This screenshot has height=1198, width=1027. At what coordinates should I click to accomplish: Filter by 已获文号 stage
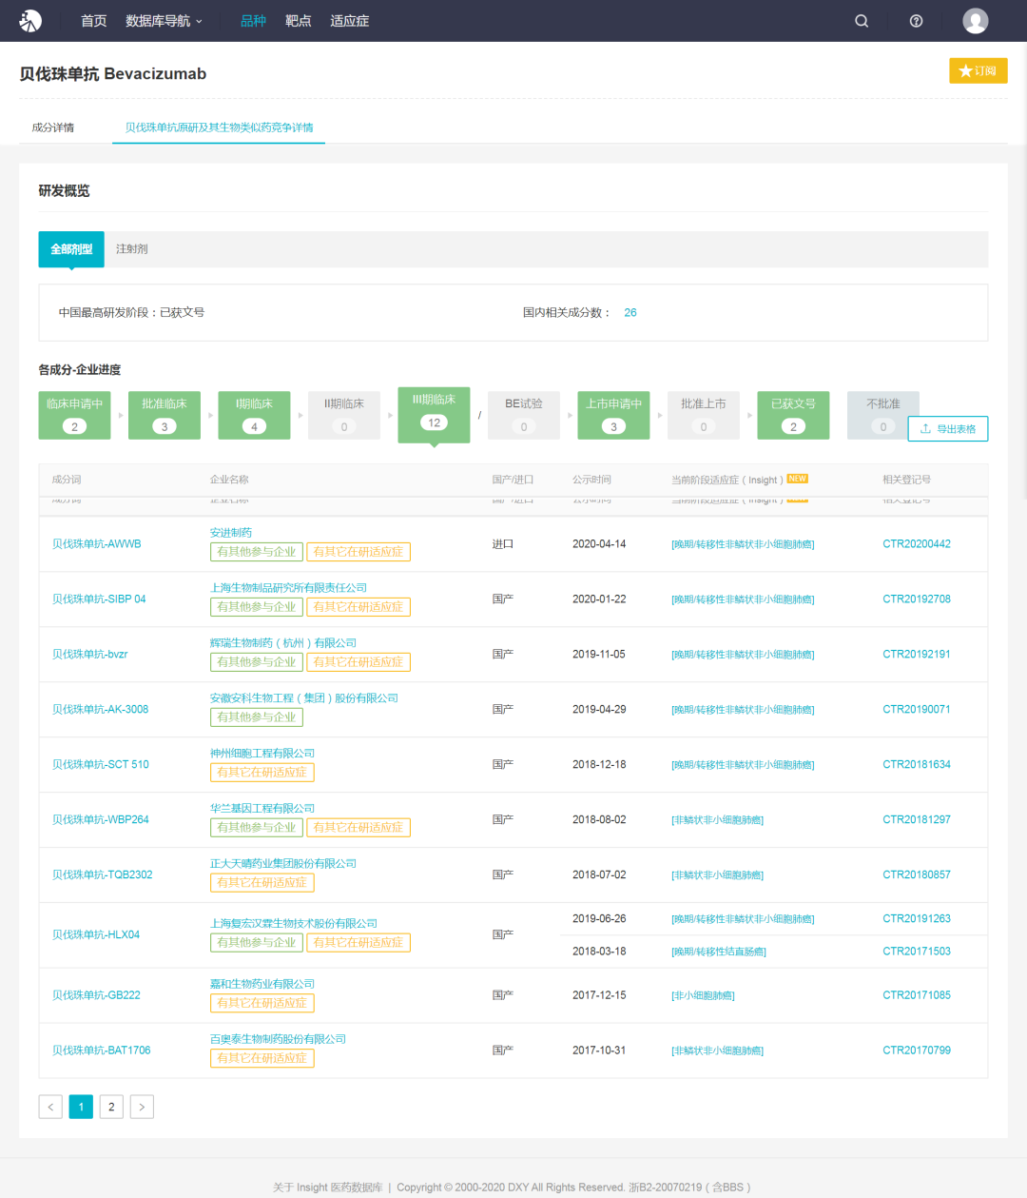(x=793, y=415)
